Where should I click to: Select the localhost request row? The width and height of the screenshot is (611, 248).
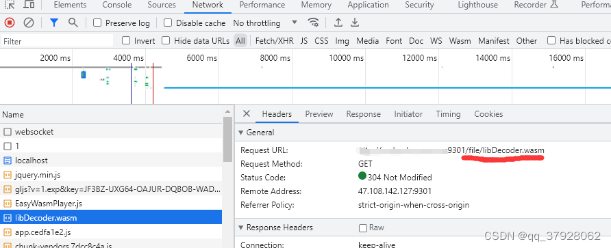[x=111, y=160]
